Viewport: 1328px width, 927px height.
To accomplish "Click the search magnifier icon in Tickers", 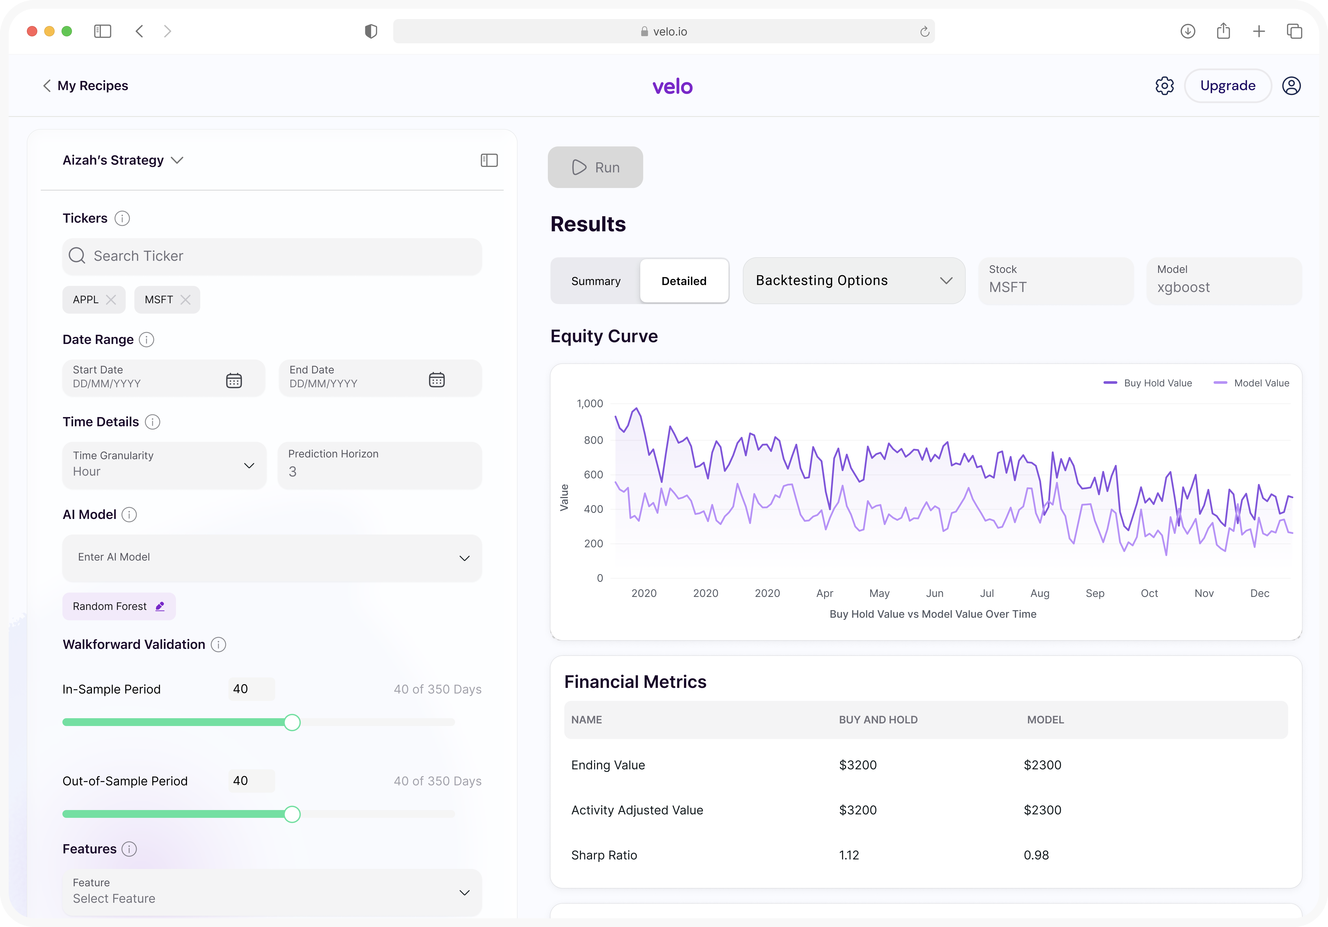I will click(77, 256).
